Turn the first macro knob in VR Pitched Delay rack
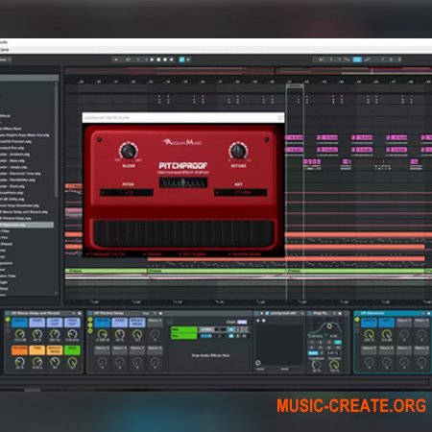The width and height of the screenshot is (432, 432). point(103,335)
